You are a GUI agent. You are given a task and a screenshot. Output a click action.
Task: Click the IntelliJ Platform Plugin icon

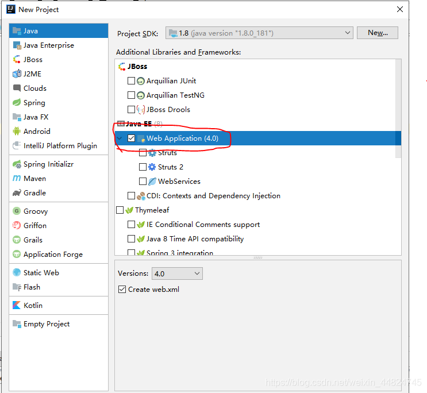[x=17, y=145]
